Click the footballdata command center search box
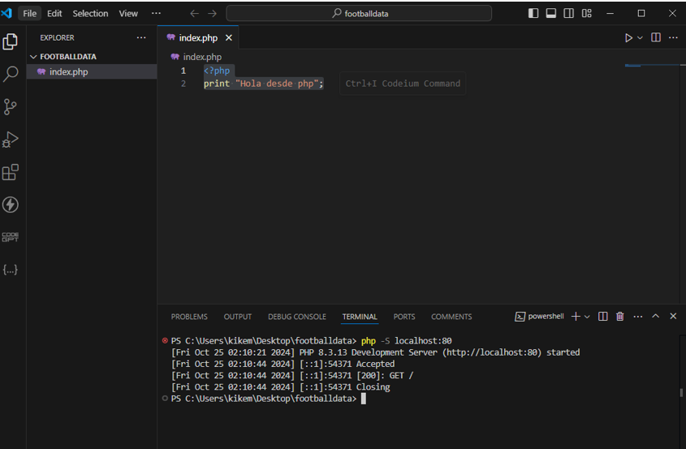686x449 pixels. (359, 14)
